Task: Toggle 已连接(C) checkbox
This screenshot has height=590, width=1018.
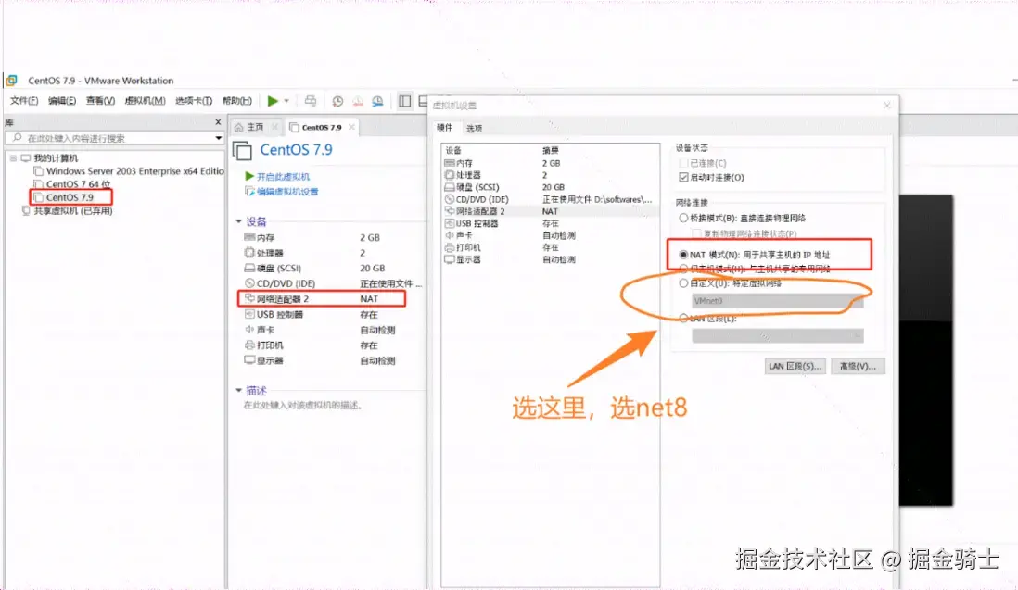Action: tap(683, 163)
